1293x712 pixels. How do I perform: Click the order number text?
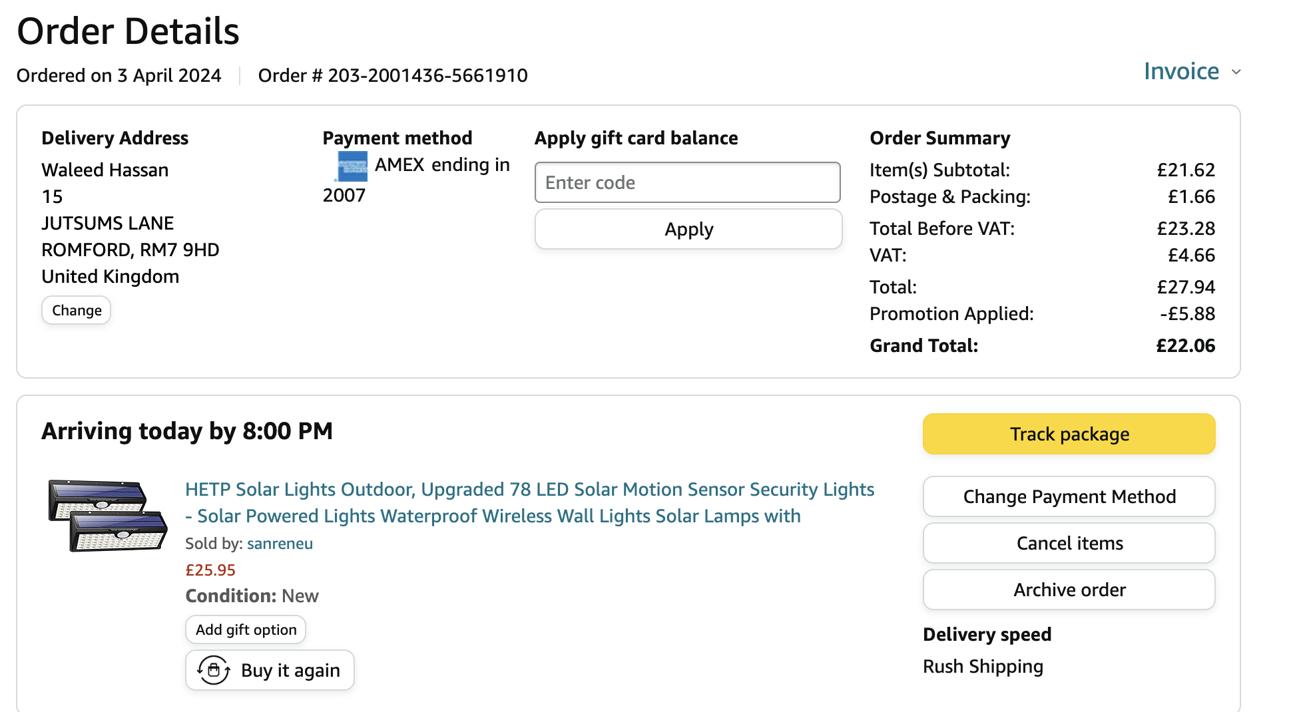click(x=393, y=76)
